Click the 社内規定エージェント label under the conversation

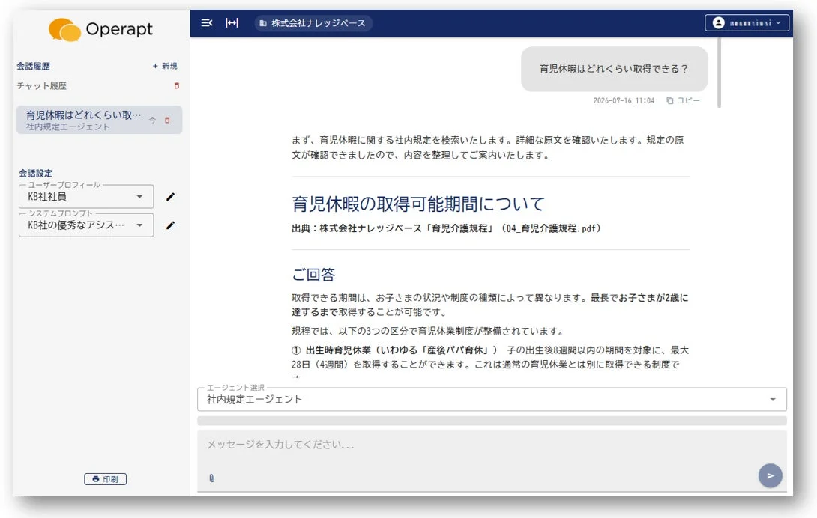click(67, 127)
